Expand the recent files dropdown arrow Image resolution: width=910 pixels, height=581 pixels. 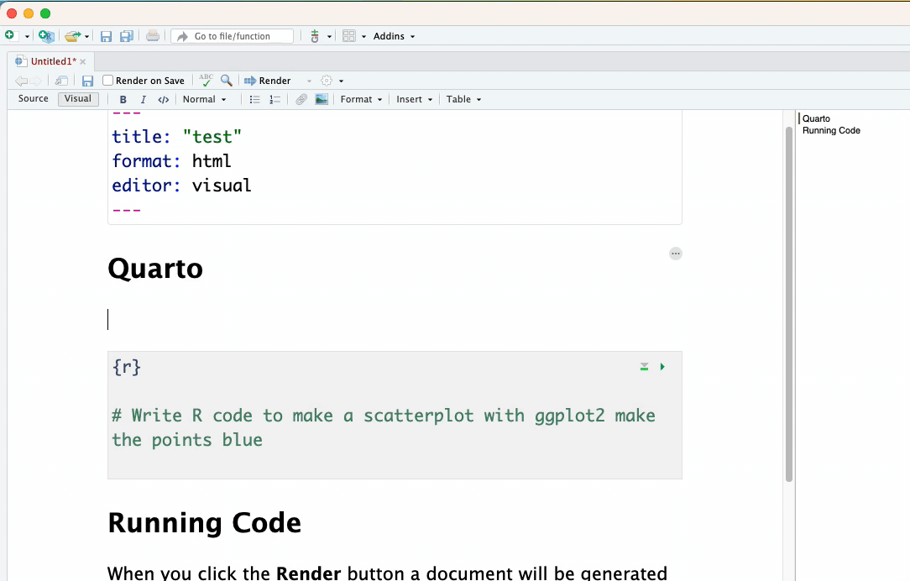tap(87, 36)
